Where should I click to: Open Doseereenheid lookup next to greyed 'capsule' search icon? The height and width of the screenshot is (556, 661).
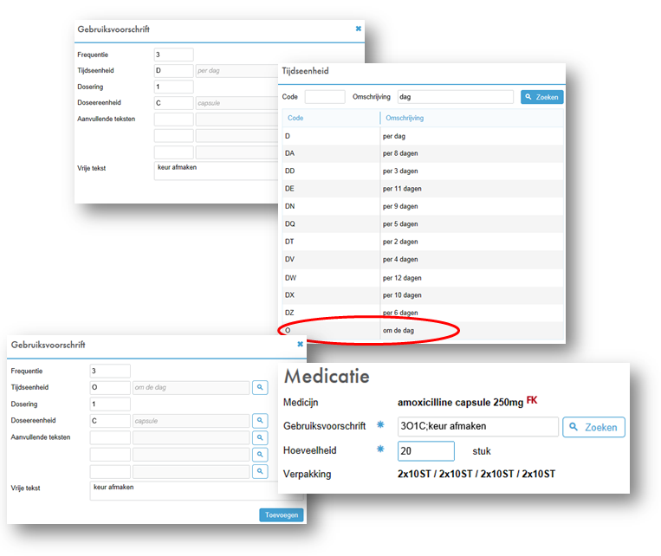[260, 420]
